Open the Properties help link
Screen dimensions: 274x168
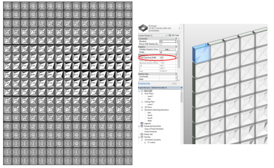pyautogui.click(x=144, y=84)
